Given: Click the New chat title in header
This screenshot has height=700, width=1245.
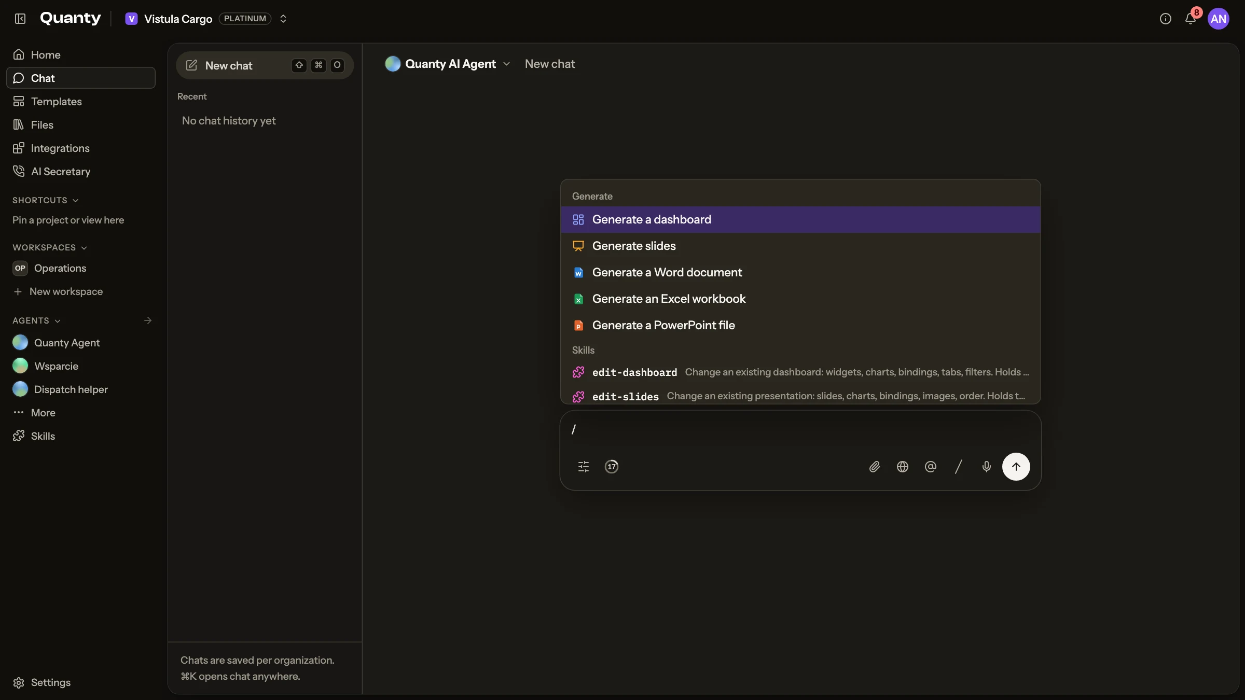Looking at the screenshot, I should [550, 64].
